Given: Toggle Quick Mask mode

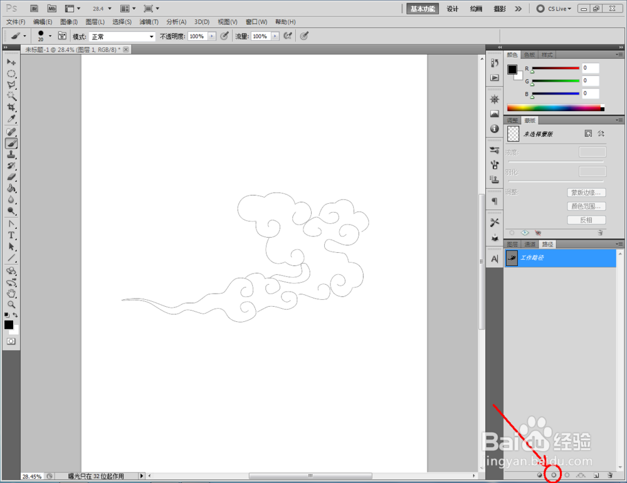Looking at the screenshot, I should [11, 341].
